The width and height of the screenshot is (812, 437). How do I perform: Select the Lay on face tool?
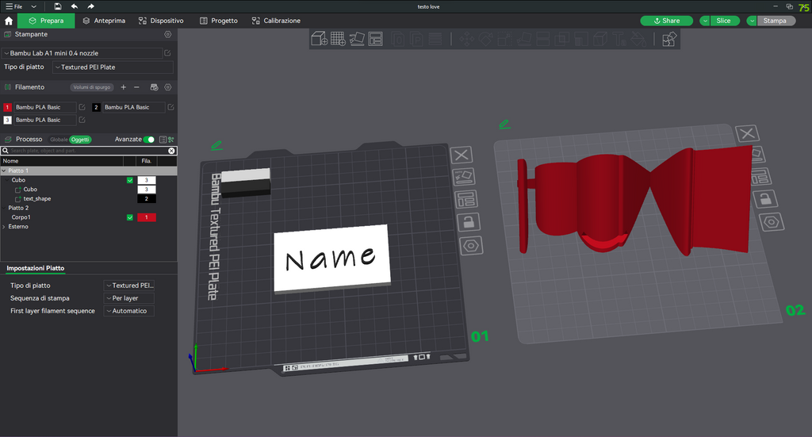click(524, 39)
